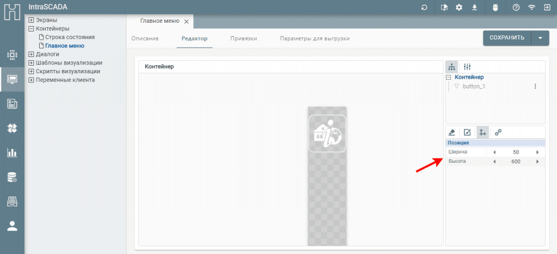Click the Экраны tree label
Image resolution: width=557 pixels, height=254 pixels.
[x=47, y=20]
